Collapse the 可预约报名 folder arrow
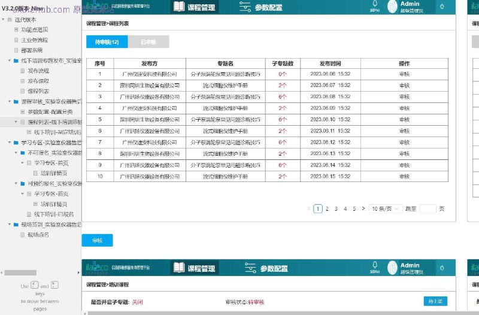Viewport: 479px width, 315px height. (16, 184)
